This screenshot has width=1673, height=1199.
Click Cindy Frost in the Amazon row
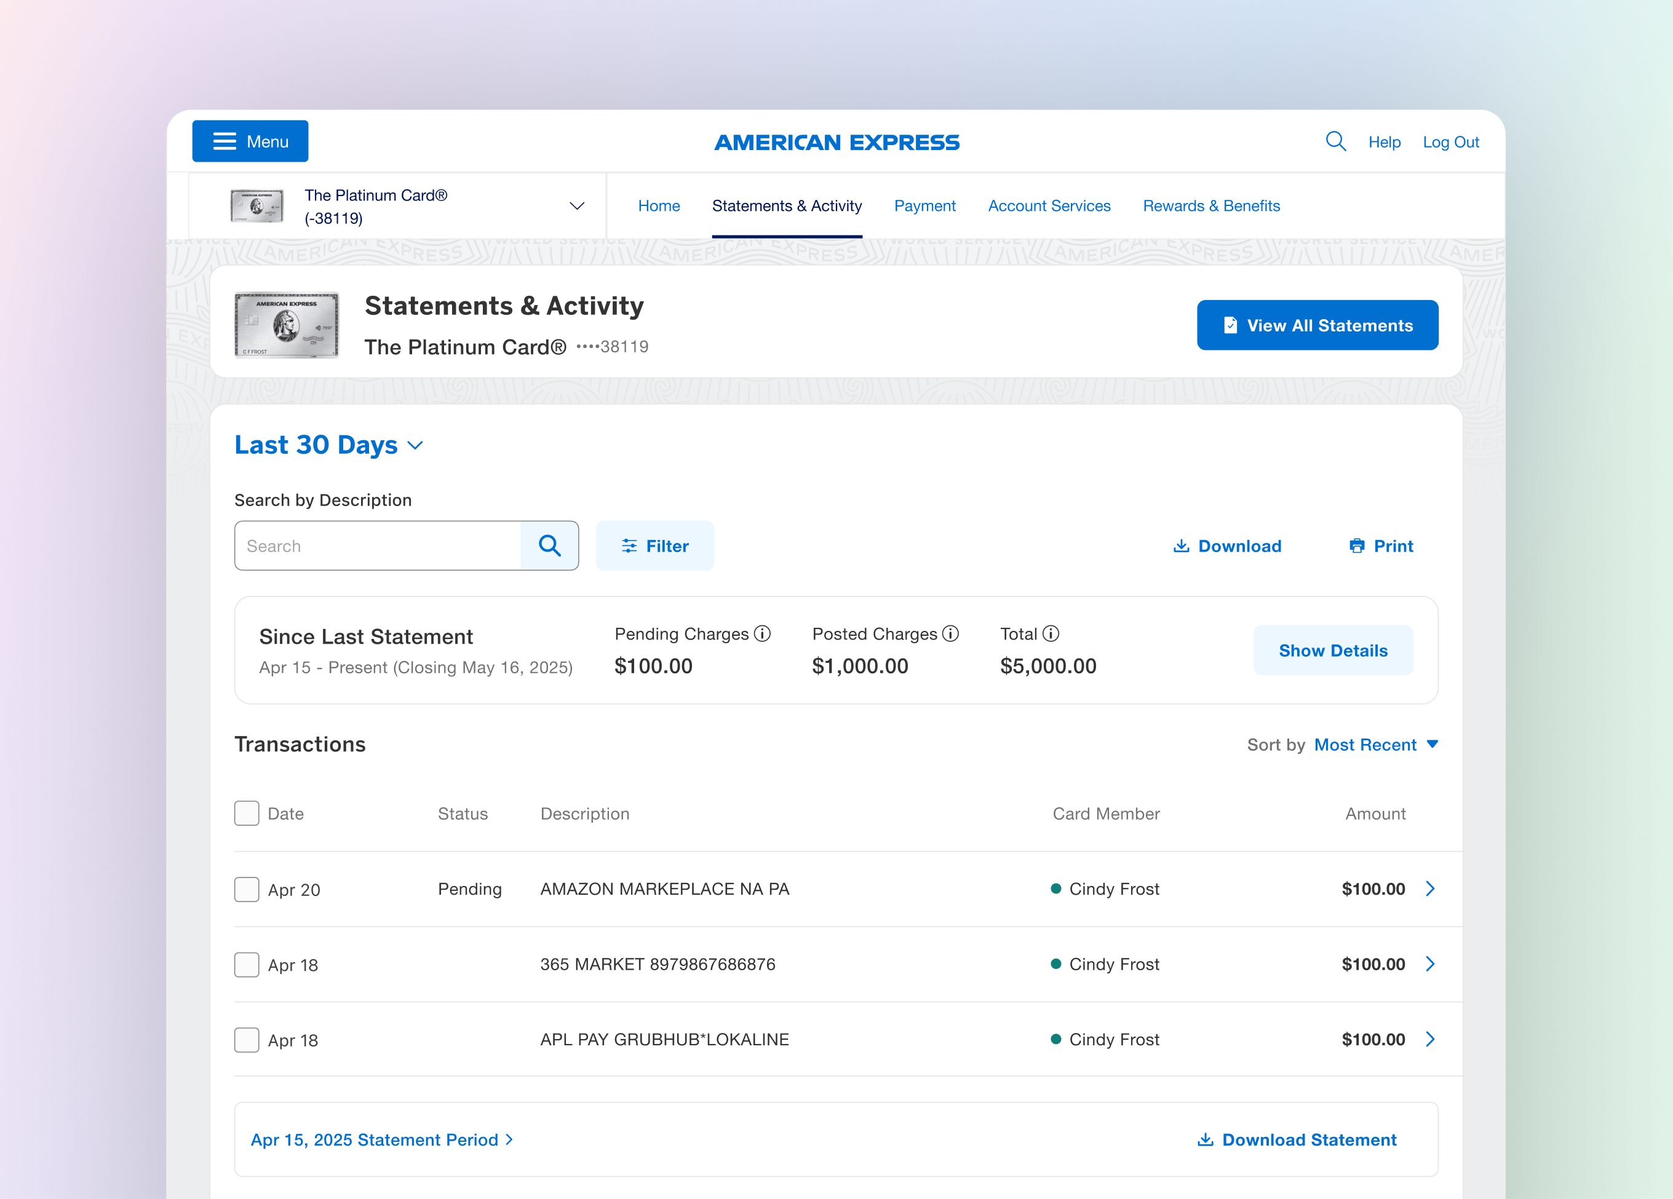1114,889
